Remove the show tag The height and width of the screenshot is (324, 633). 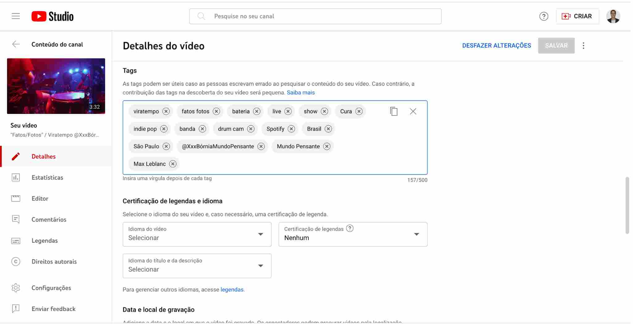tap(324, 111)
